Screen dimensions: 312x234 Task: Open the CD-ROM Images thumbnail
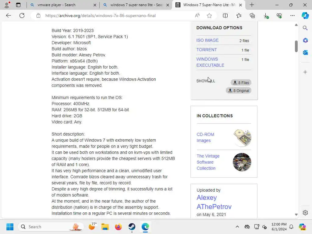click(242, 138)
